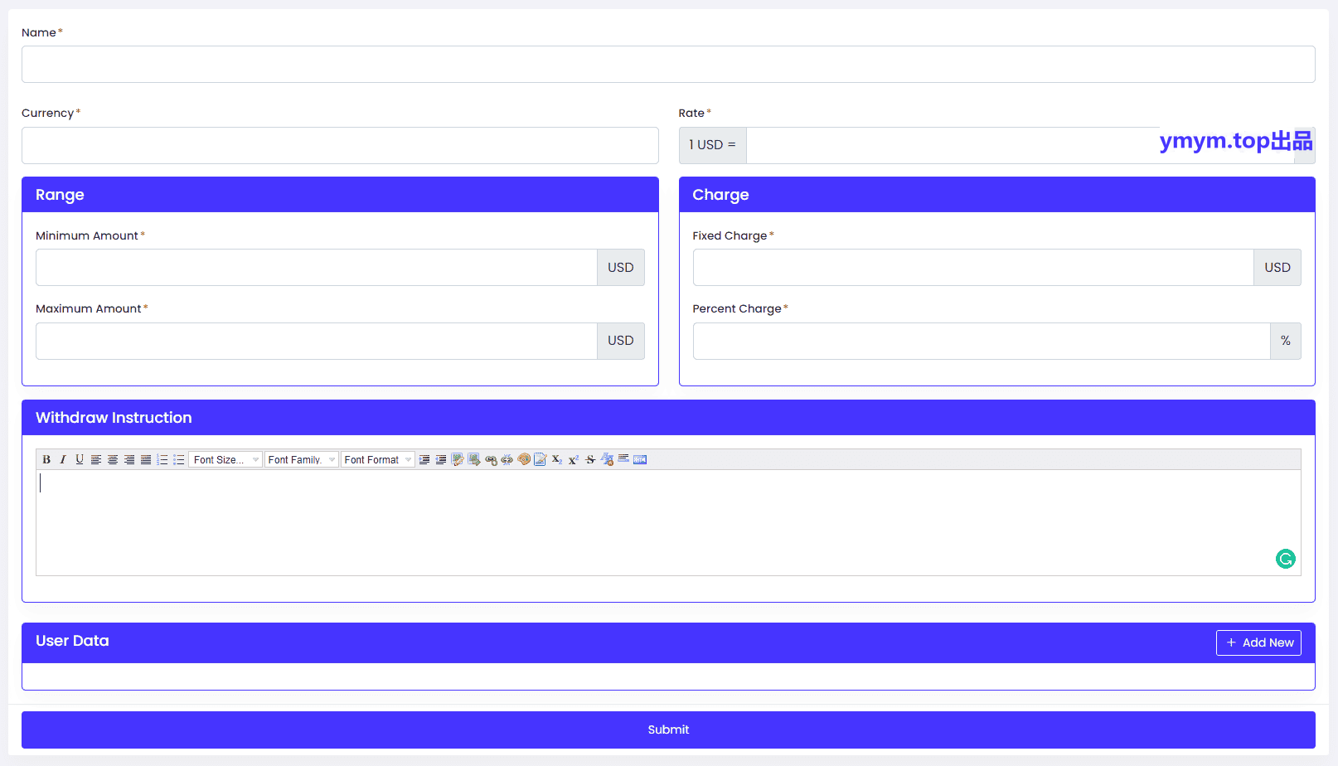Image resolution: width=1338 pixels, height=766 pixels.
Task: Click the Submit button
Action: point(668,730)
